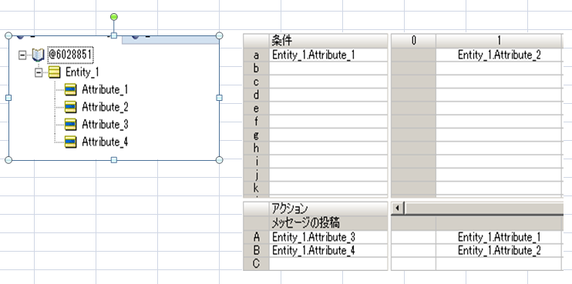Click the アクション header
Viewport: 572px width, 284px height.
click(328, 209)
